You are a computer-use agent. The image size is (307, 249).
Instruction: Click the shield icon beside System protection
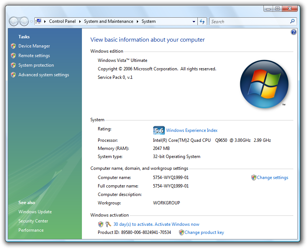point(13,65)
